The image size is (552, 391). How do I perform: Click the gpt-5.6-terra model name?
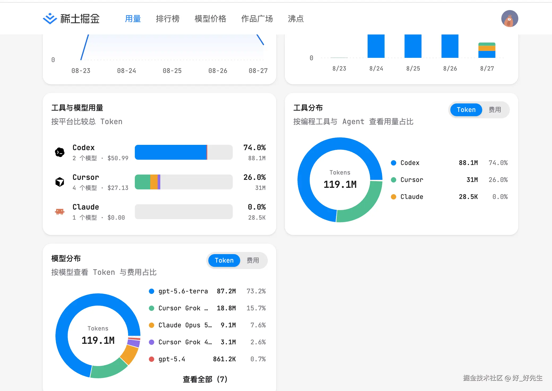tap(183, 291)
